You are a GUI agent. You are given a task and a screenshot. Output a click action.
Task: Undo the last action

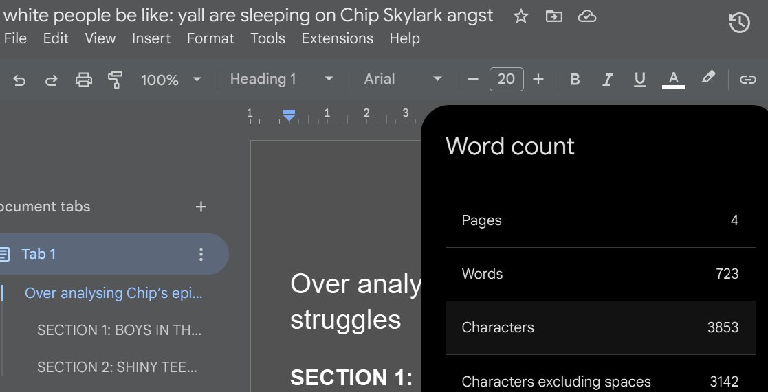pos(19,79)
